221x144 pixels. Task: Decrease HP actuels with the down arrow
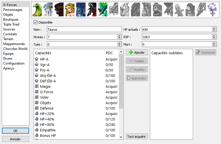214,30
